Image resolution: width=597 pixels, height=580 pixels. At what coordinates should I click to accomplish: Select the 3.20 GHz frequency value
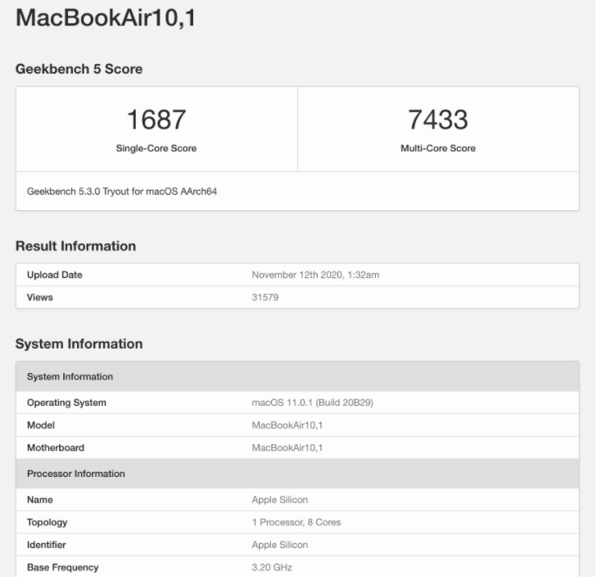click(x=272, y=567)
